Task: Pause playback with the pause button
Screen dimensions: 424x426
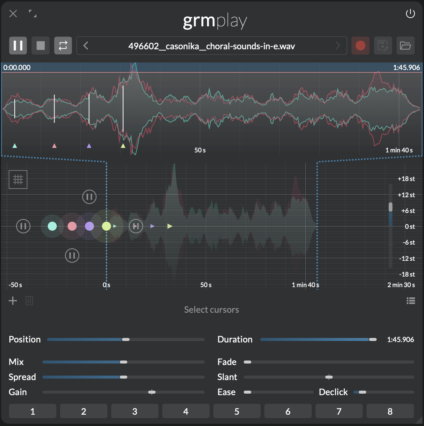Action: pyautogui.click(x=18, y=46)
